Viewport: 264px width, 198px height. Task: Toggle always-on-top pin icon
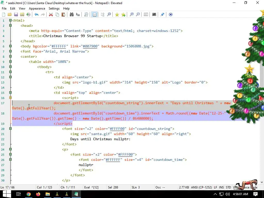[x=162, y=14]
